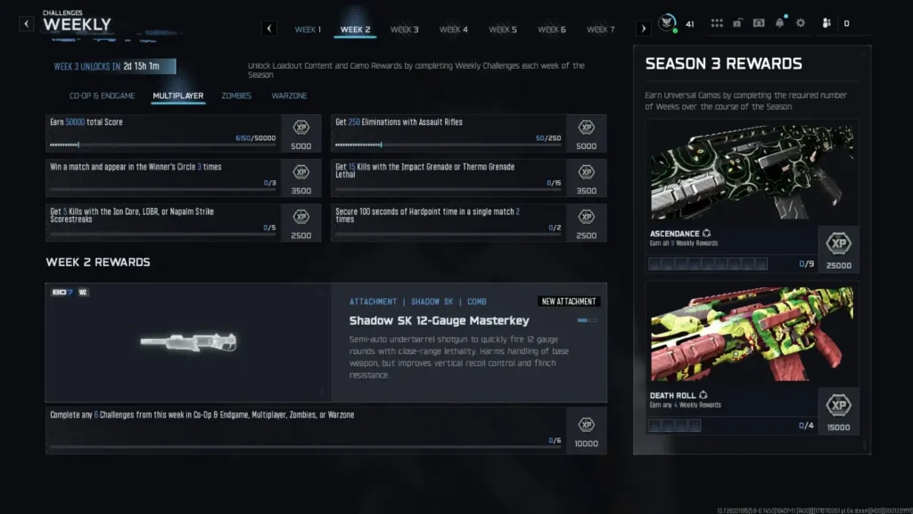
Task: Switch to Week 3 tab
Action: click(404, 29)
